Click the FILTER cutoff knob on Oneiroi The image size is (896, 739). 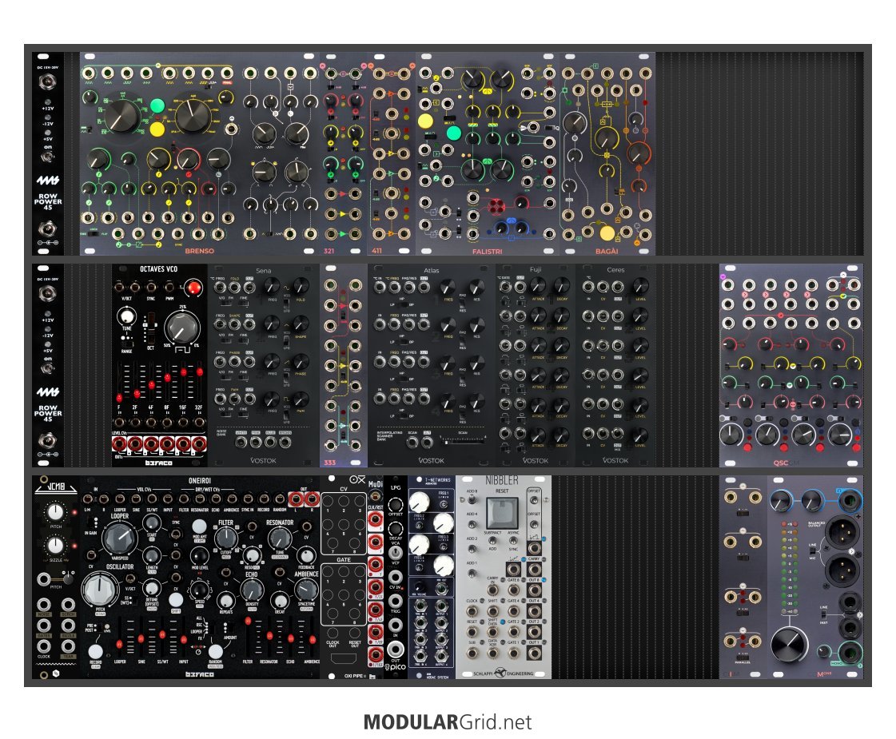pyautogui.click(x=225, y=538)
